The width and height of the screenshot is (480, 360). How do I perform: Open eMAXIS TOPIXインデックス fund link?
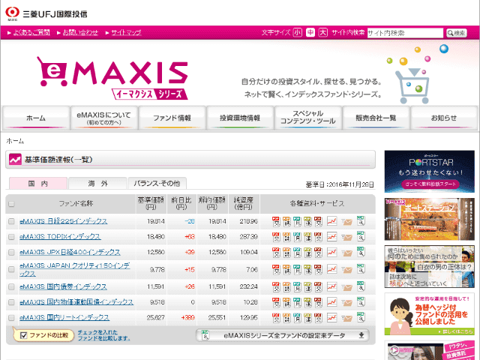pos(60,237)
